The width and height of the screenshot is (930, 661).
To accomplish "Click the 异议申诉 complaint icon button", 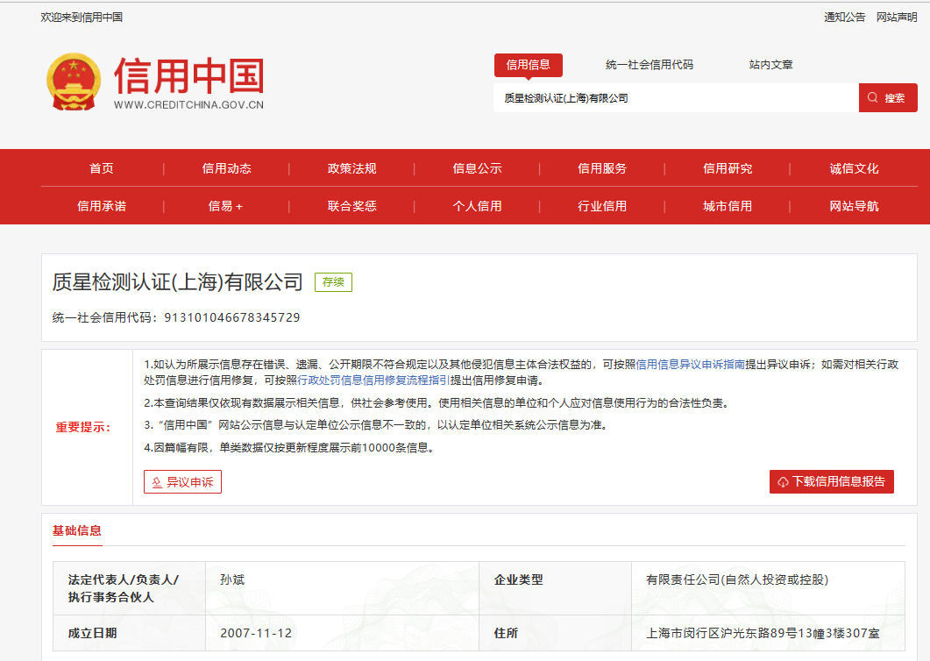I will [158, 481].
